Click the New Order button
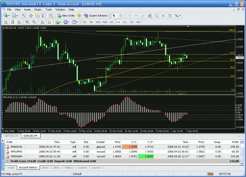 [x=66, y=16]
